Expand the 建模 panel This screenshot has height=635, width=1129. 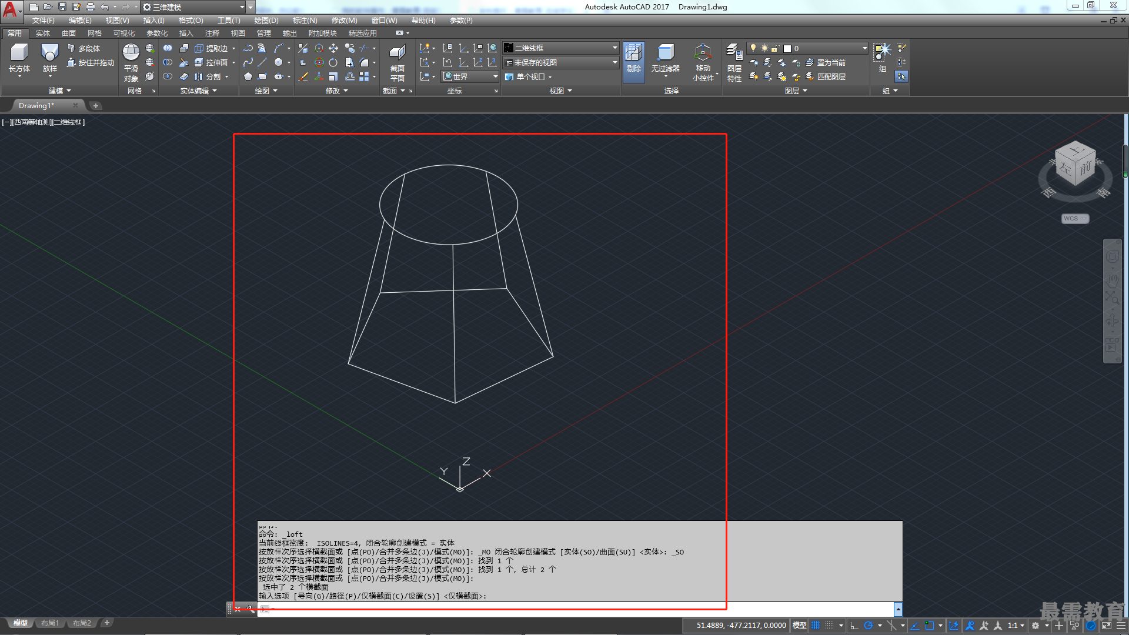point(59,91)
